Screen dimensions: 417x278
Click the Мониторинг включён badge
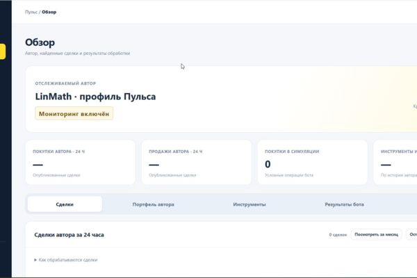(74, 113)
